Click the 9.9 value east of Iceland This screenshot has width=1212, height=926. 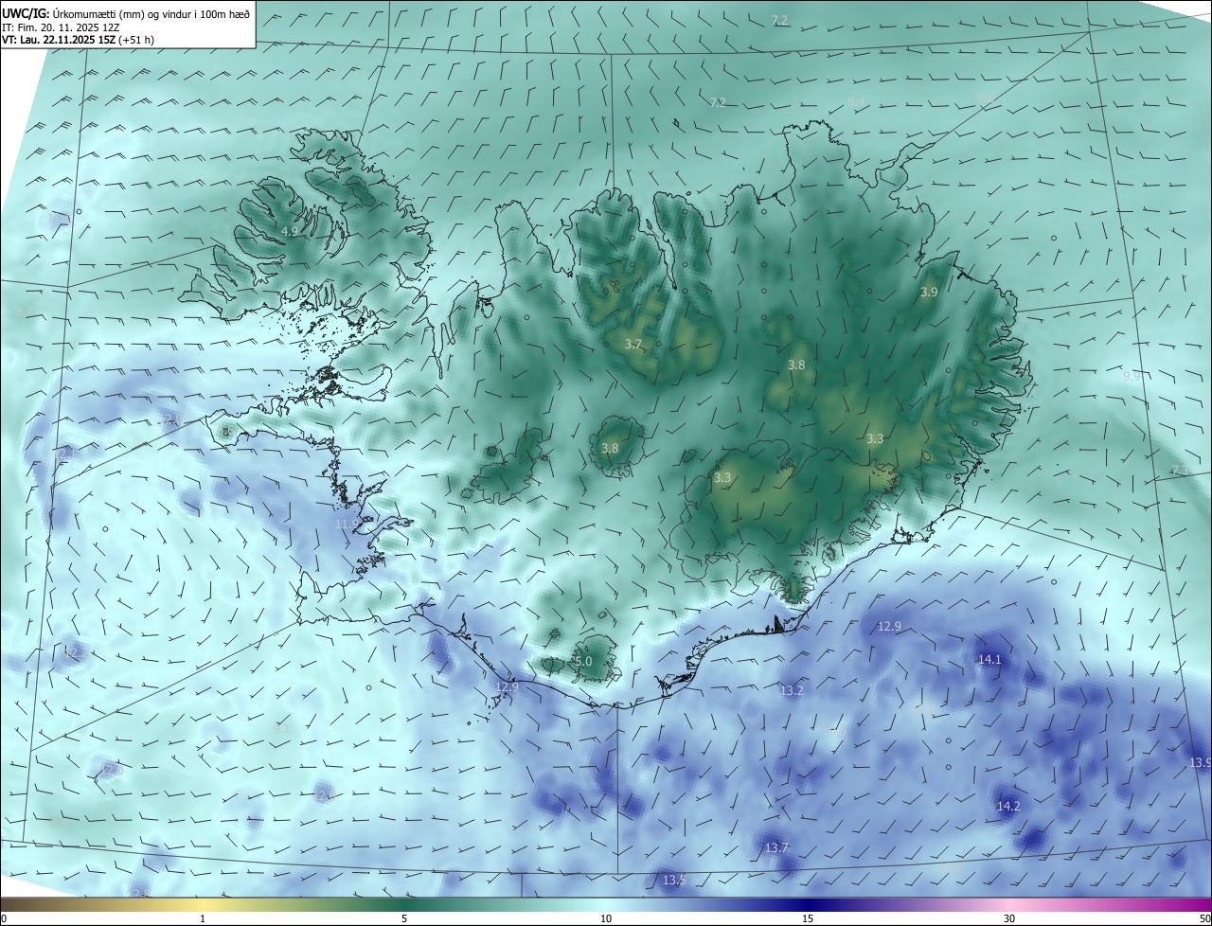[x=1132, y=377]
